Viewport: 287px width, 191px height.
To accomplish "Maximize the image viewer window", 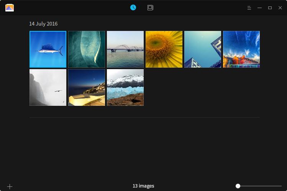I will pos(270,8).
